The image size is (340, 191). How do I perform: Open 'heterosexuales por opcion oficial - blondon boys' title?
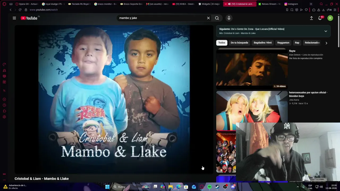click(x=308, y=94)
